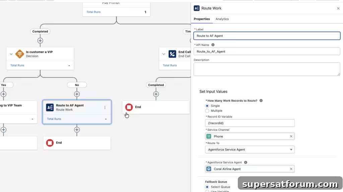Open Total Runs on Is customer a VIP
The height and width of the screenshot is (192, 343).
[17, 65]
